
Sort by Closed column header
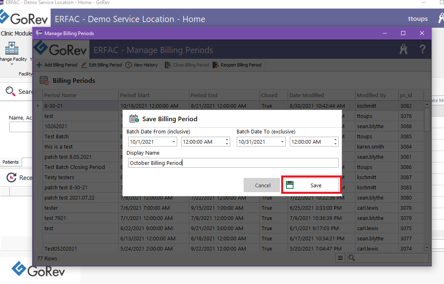(273, 95)
